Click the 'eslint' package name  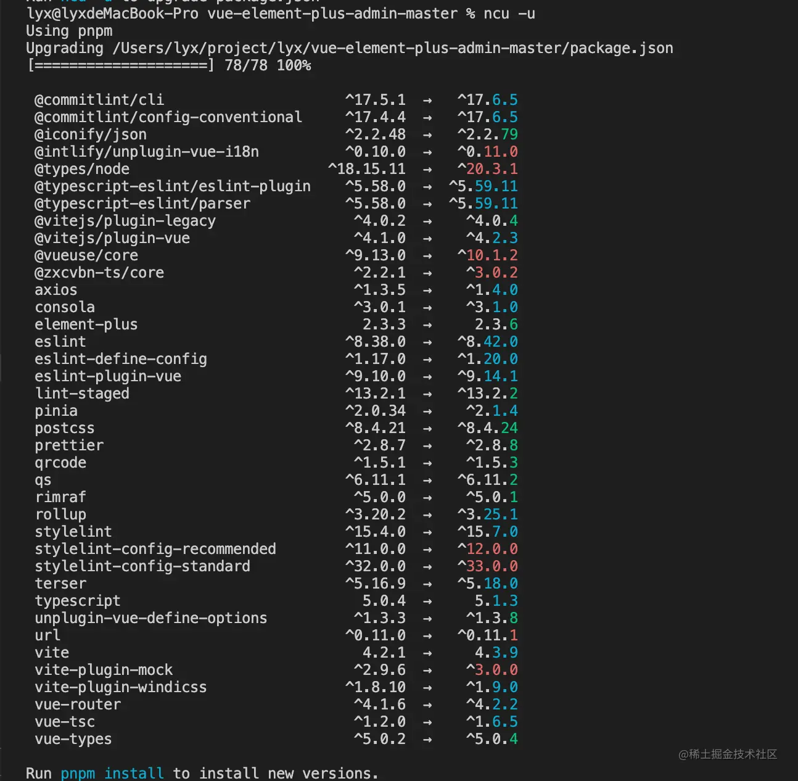[60, 342]
